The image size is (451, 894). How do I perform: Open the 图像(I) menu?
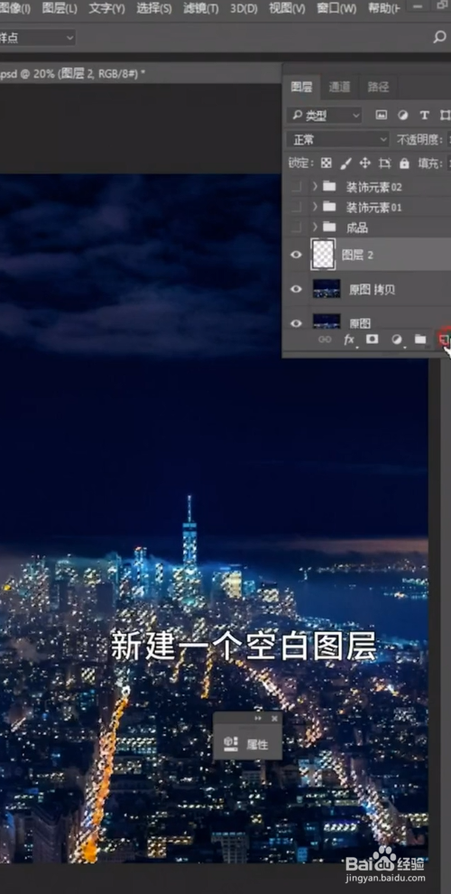pyautogui.click(x=14, y=8)
